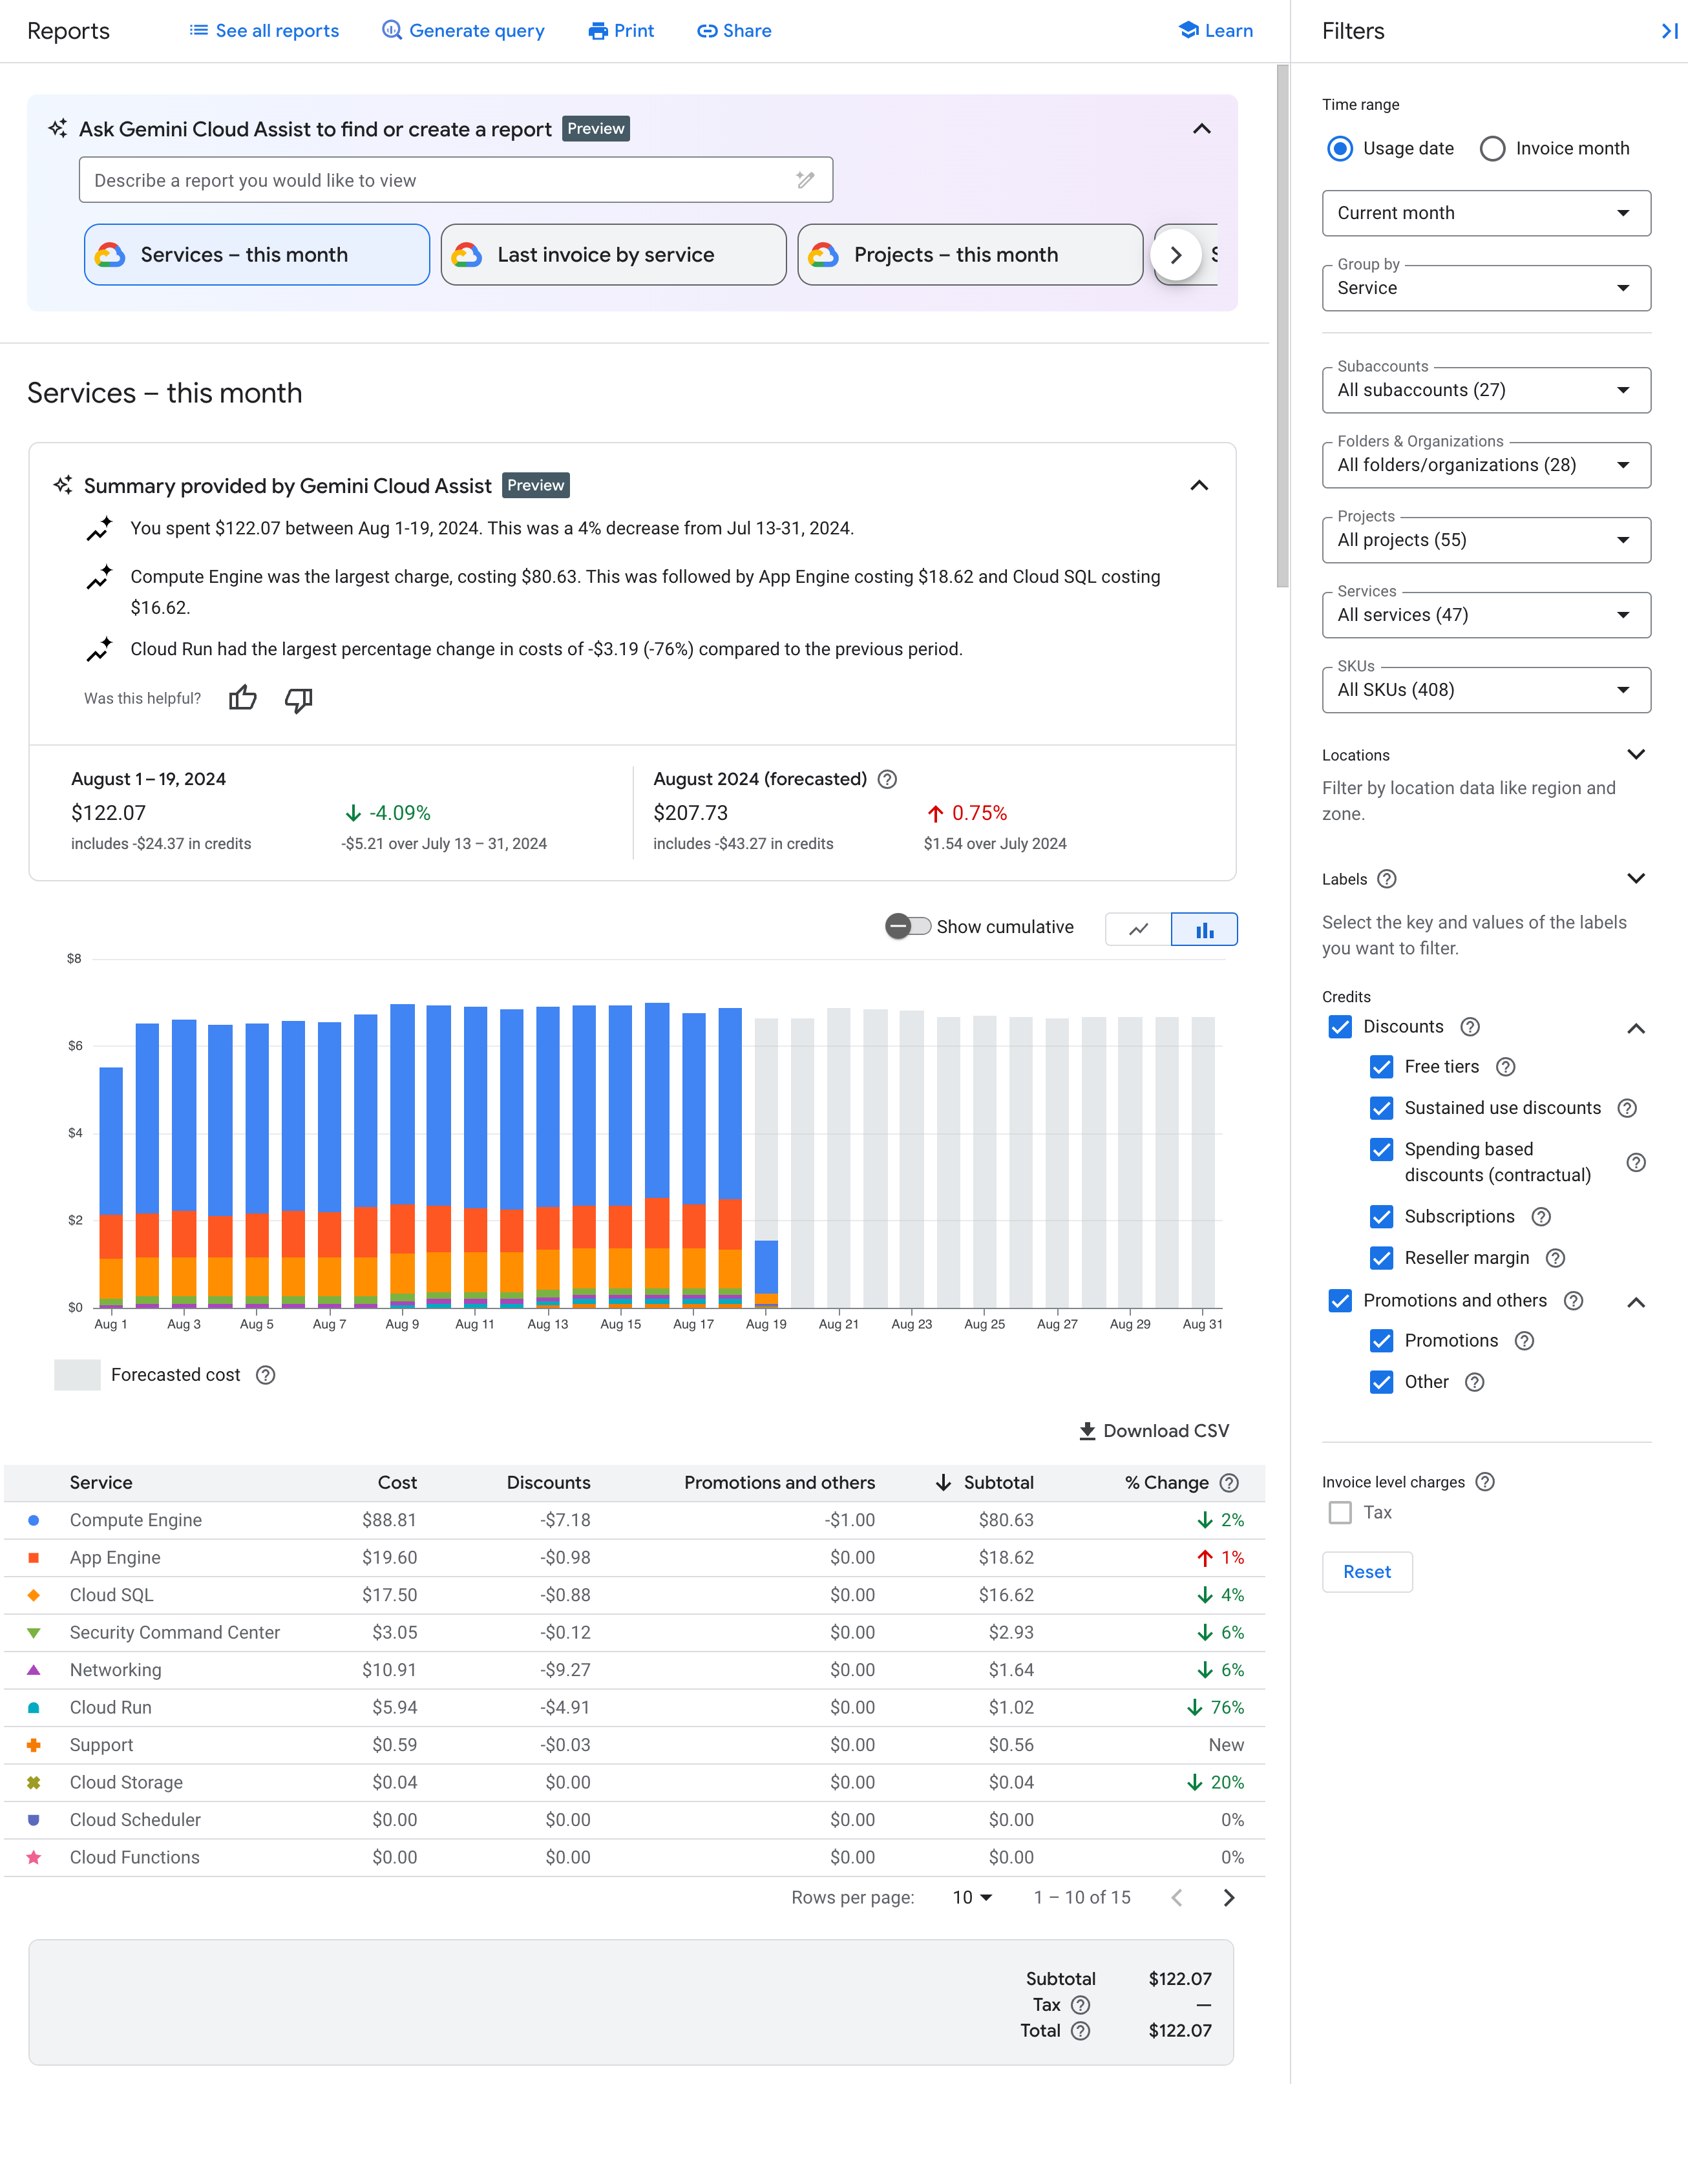Viewport: 1688px width, 2184px height.
Task: Select the Invoice month radio button
Action: coord(1491,147)
